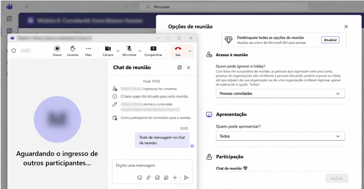Start recording with the Gravar button
Image resolution: width=364 pixels, height=189 pixels.
pos(57,51)
